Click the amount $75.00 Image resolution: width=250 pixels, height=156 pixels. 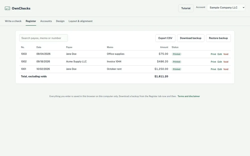tap(163, 54)
